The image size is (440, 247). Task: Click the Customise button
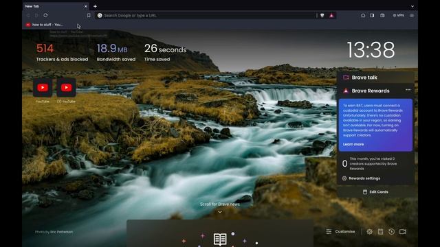(340, 232)
